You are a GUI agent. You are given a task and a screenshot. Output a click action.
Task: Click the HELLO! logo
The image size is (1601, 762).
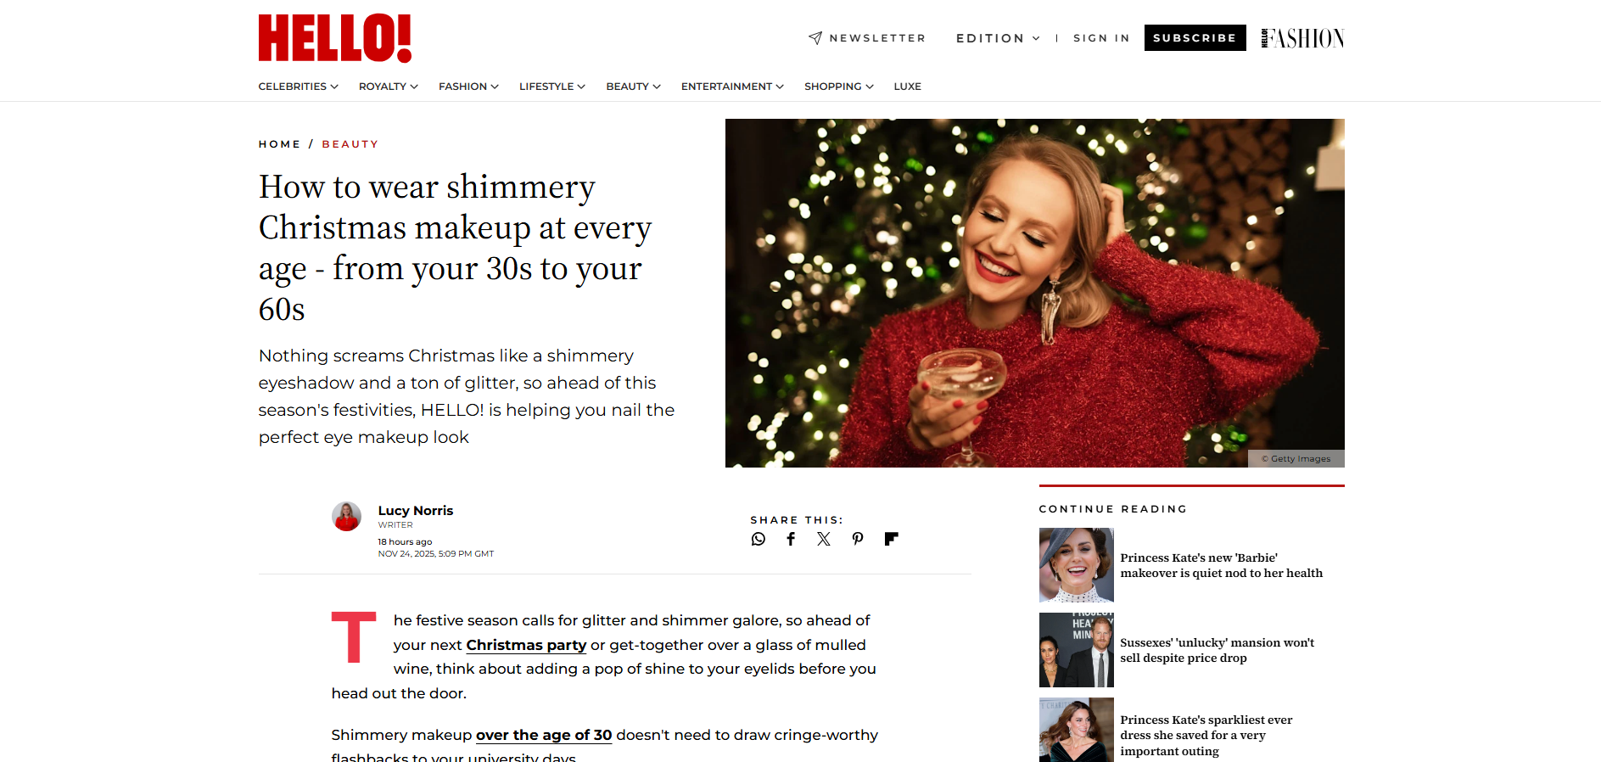334,38
